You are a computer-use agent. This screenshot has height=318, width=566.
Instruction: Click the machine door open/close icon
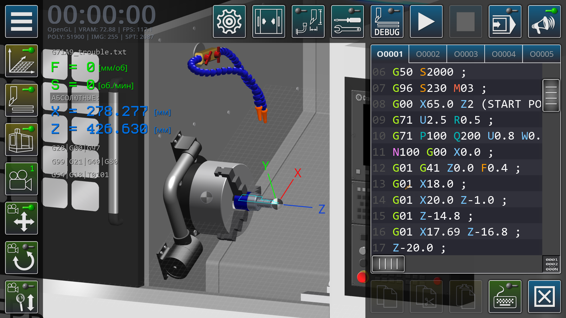click(268, 21)
